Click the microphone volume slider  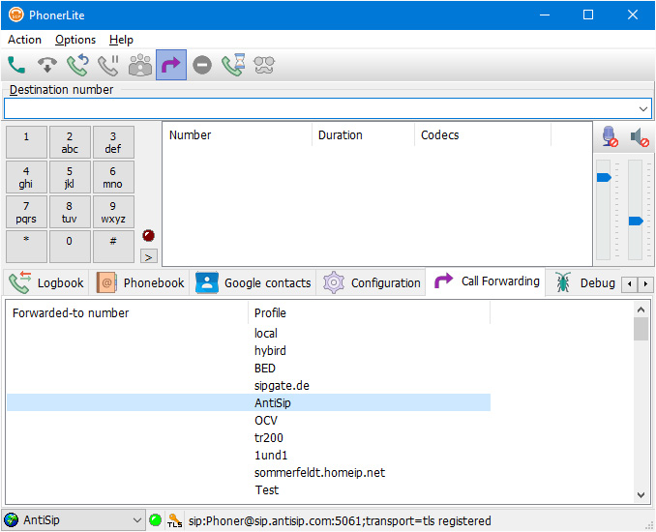[x=604, y=177]
